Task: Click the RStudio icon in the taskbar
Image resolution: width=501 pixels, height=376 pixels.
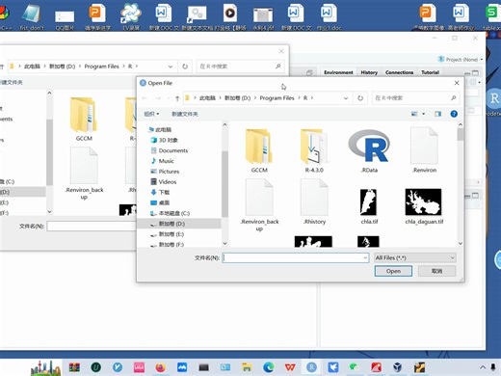Action: (x=311, y=366)
